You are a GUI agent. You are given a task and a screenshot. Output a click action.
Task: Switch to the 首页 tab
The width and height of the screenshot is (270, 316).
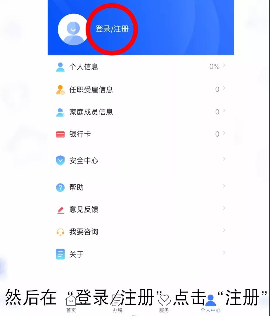click(x=71, y=303)
